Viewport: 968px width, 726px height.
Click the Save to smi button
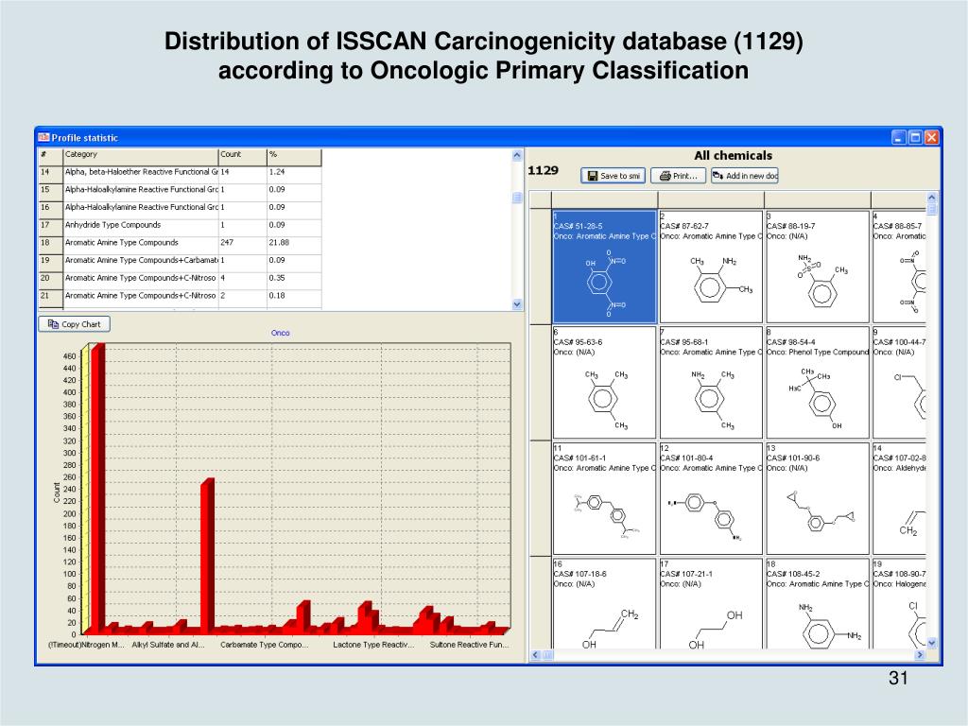click(613, 176)
